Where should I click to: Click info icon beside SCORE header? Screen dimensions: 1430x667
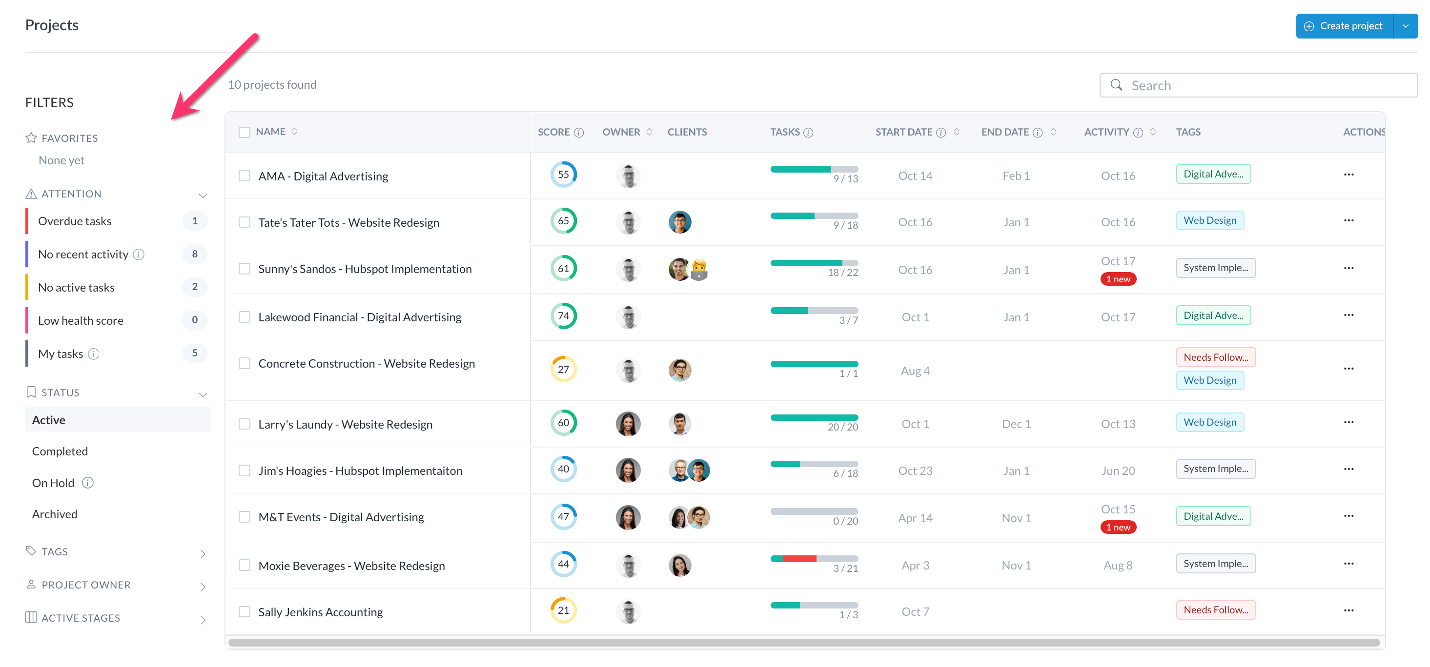click(578, 133)
